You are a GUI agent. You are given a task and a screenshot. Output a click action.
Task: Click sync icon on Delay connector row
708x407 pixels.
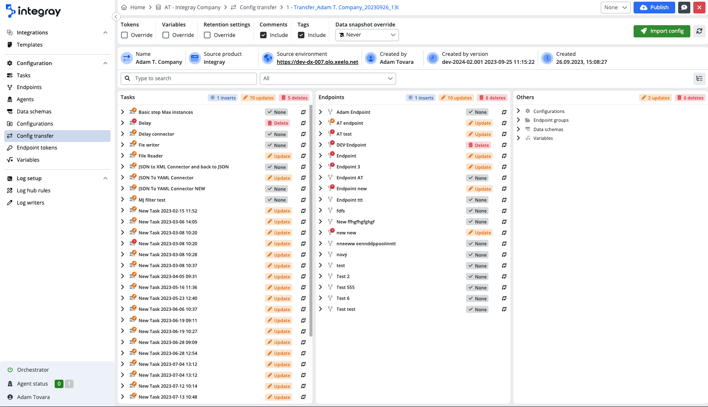pyautogui.click(x=303, y=134)
